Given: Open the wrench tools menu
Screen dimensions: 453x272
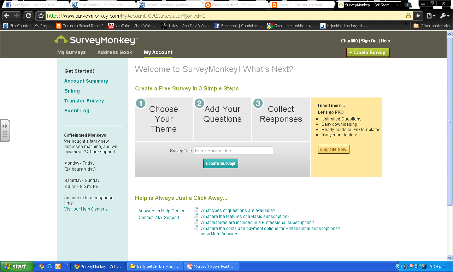Looking at the screenshot, I should coord(445,16).
